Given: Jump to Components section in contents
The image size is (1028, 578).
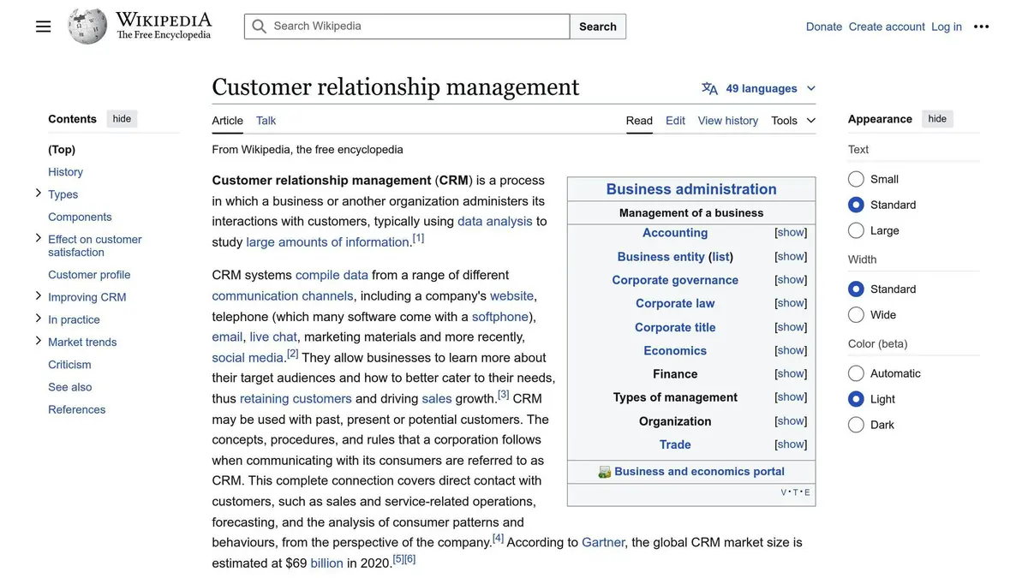Looking at the screenshot, I should [x=80, y=217].
